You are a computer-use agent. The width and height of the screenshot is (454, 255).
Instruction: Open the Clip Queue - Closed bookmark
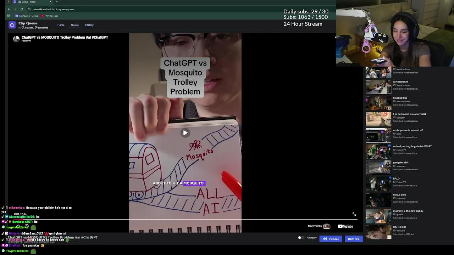27,16
